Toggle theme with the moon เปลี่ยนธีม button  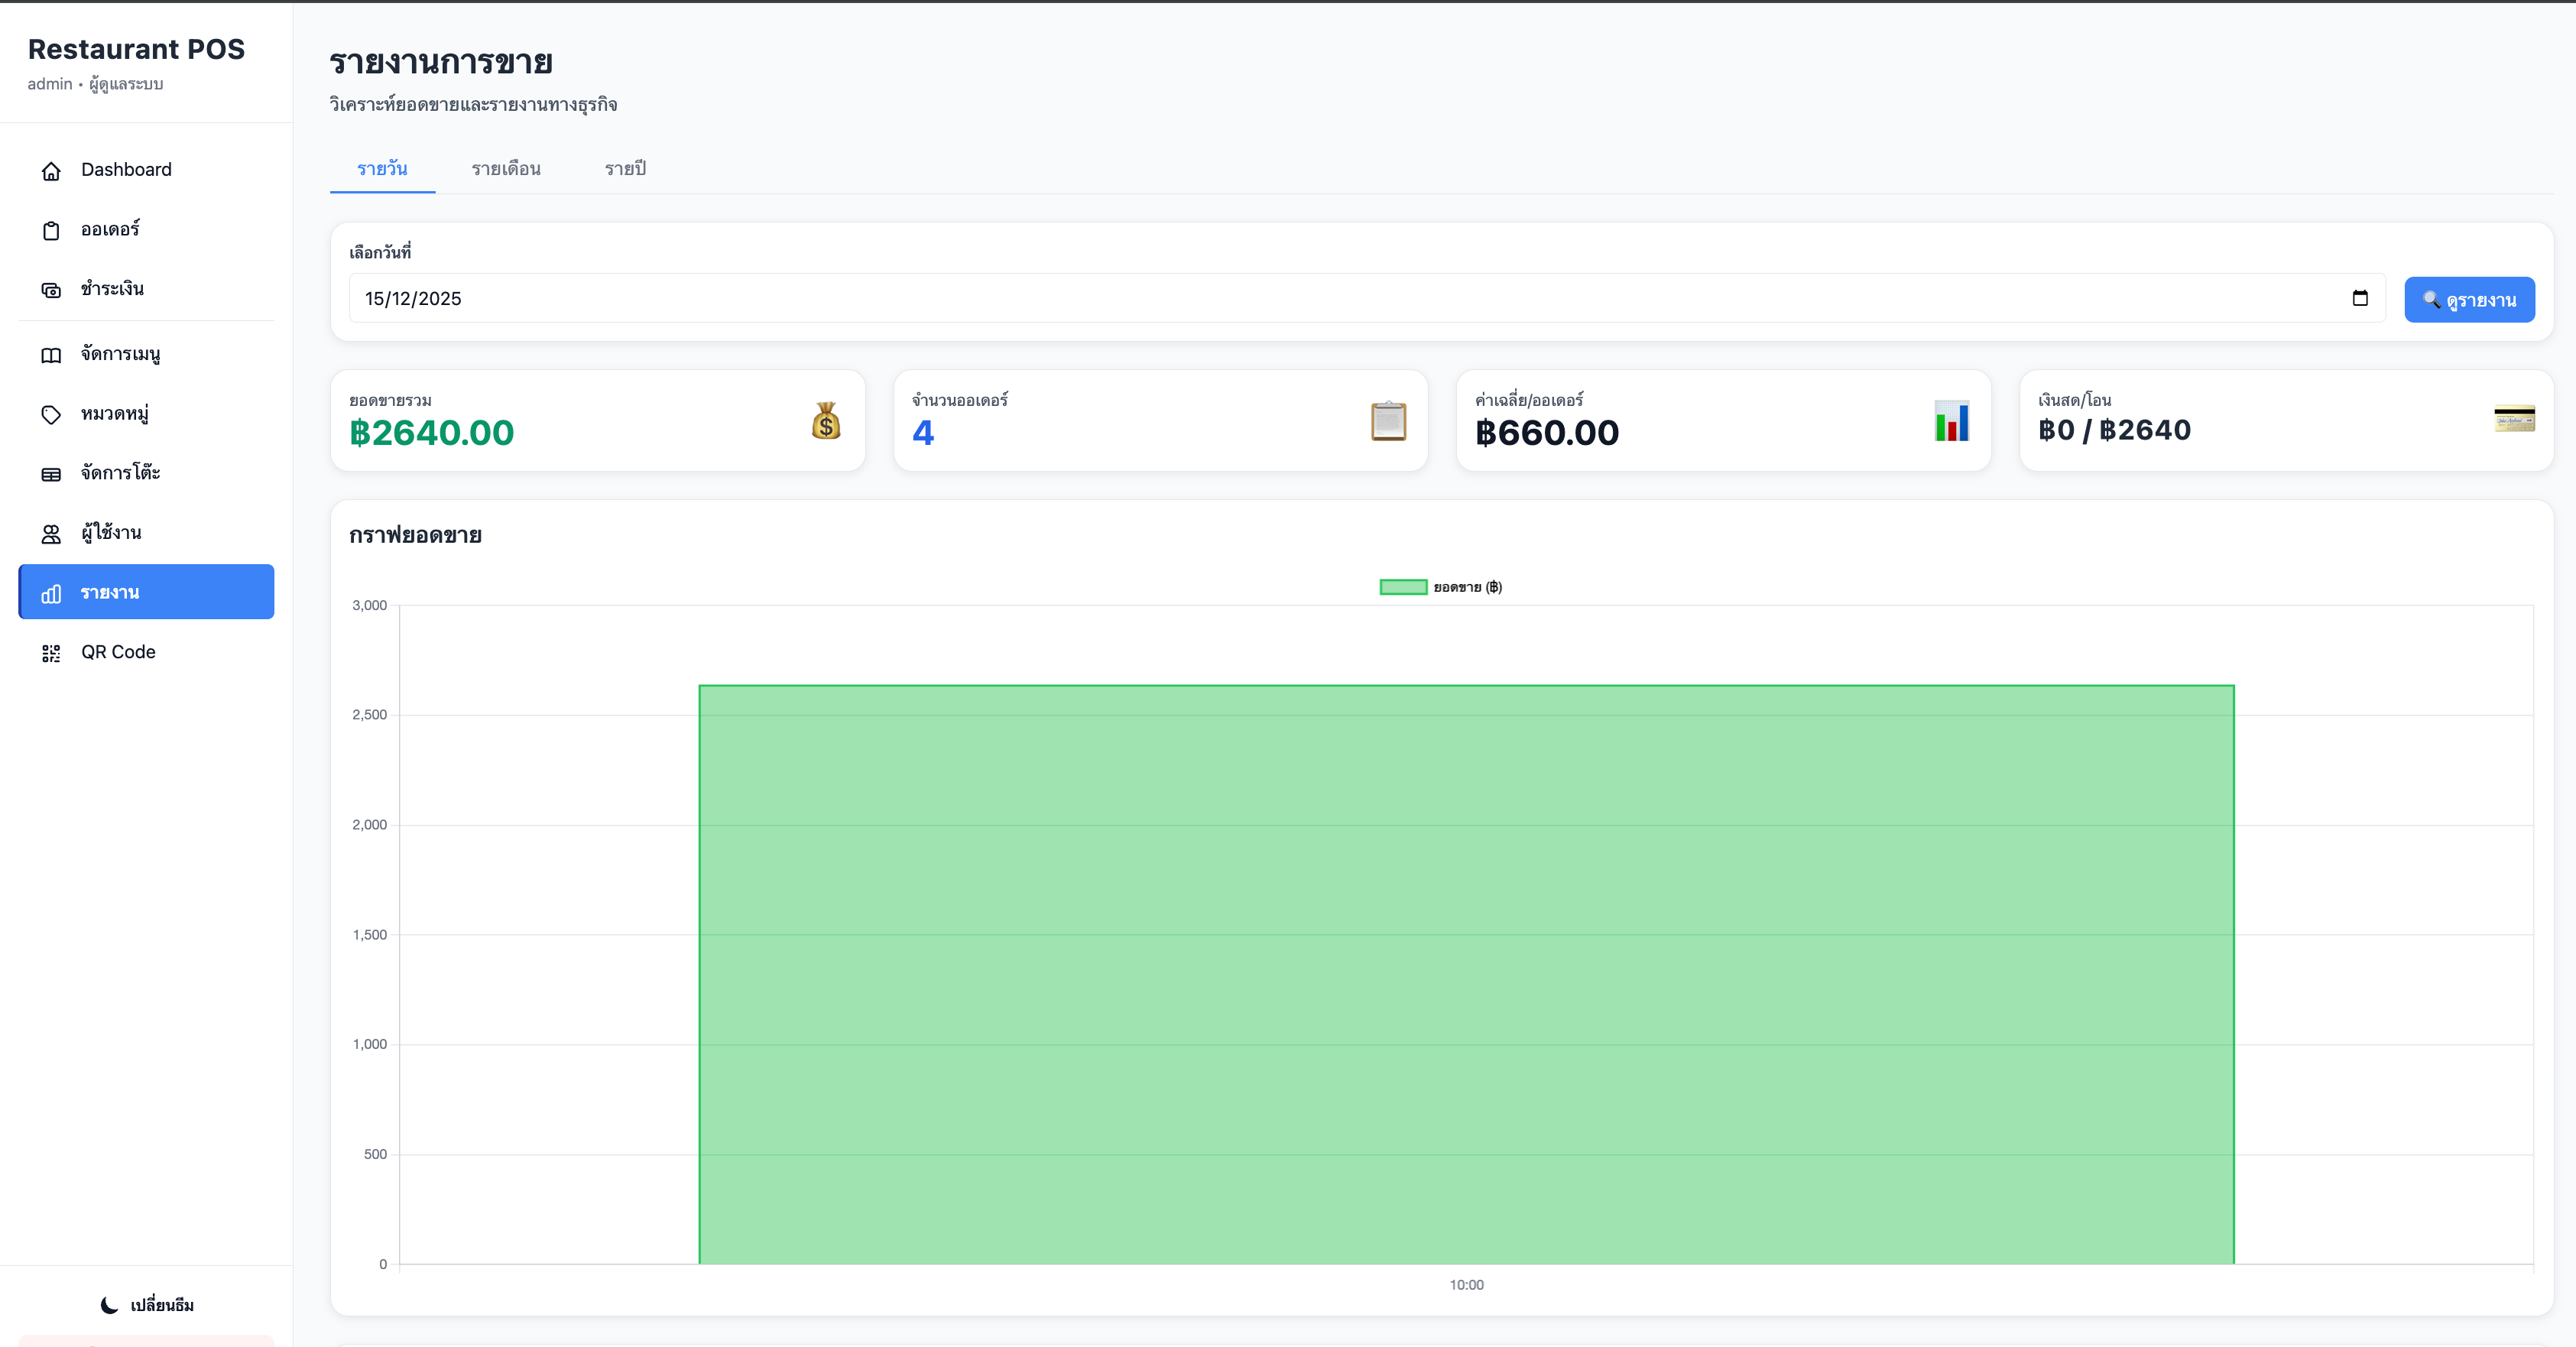[147, 1305]
